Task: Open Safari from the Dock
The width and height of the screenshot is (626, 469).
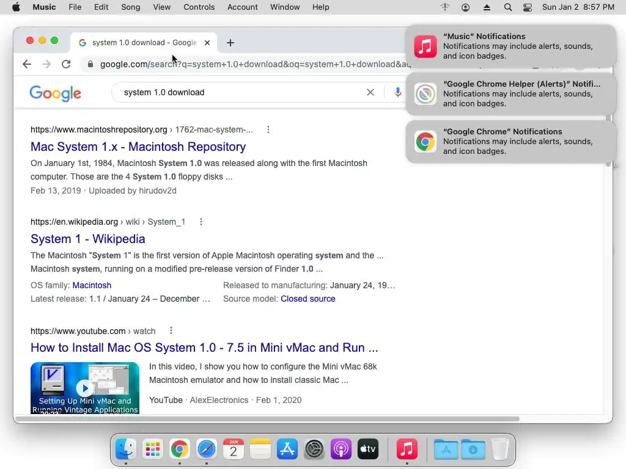Action: point(207,449)
